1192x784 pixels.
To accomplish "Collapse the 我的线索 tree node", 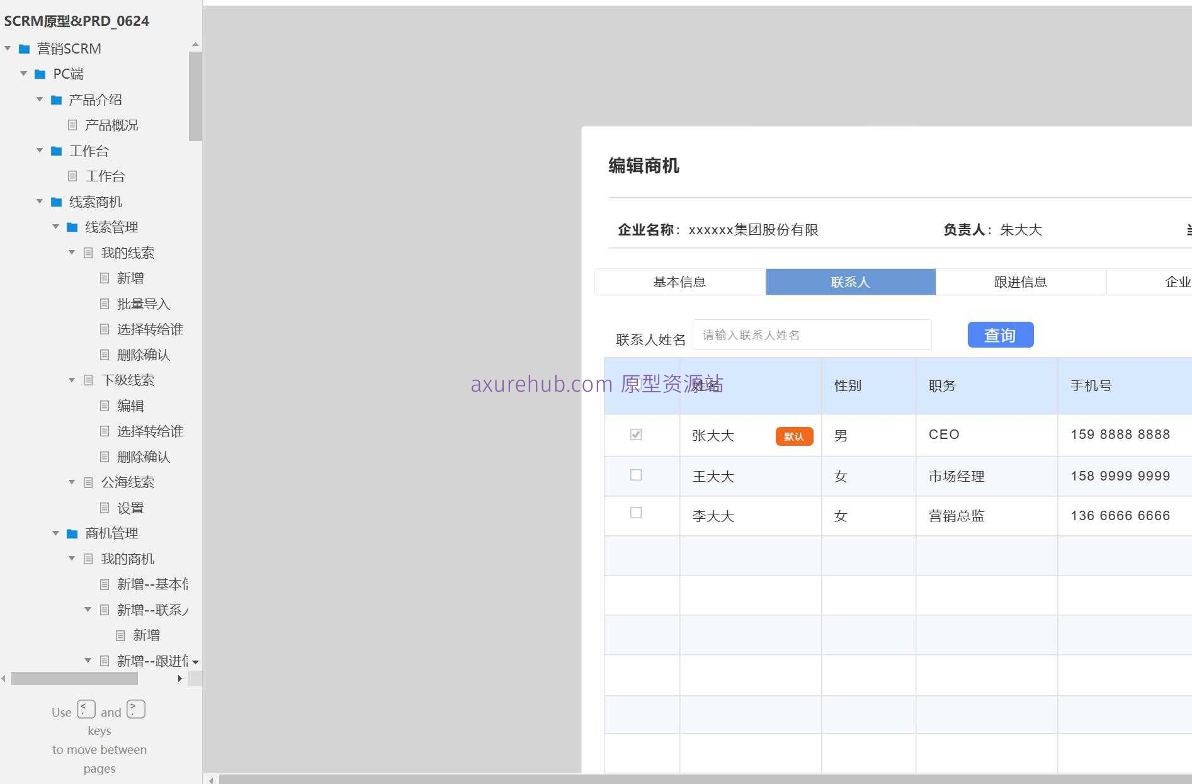I will 71,253.
